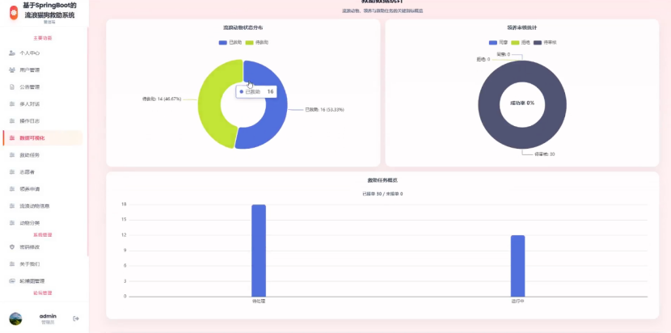Viewport: 671px width, 333px height.
Task: Go to 领养申请 menu item
Action: tap(43, 189)
